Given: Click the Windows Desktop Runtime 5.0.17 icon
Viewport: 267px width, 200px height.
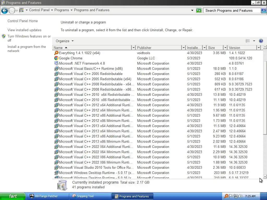Looking at the screenshot, I should 56,173.
